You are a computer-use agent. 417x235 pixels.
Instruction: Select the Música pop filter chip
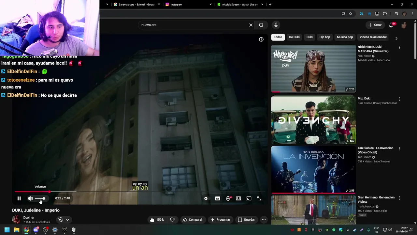pyautogui.click(x=345, y=37)
